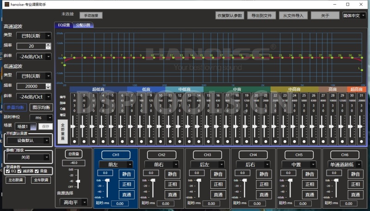Click the round dot under band 31 fader
Image resolution: width=370 pixels, height=211 pixels.
pos(362,141)
